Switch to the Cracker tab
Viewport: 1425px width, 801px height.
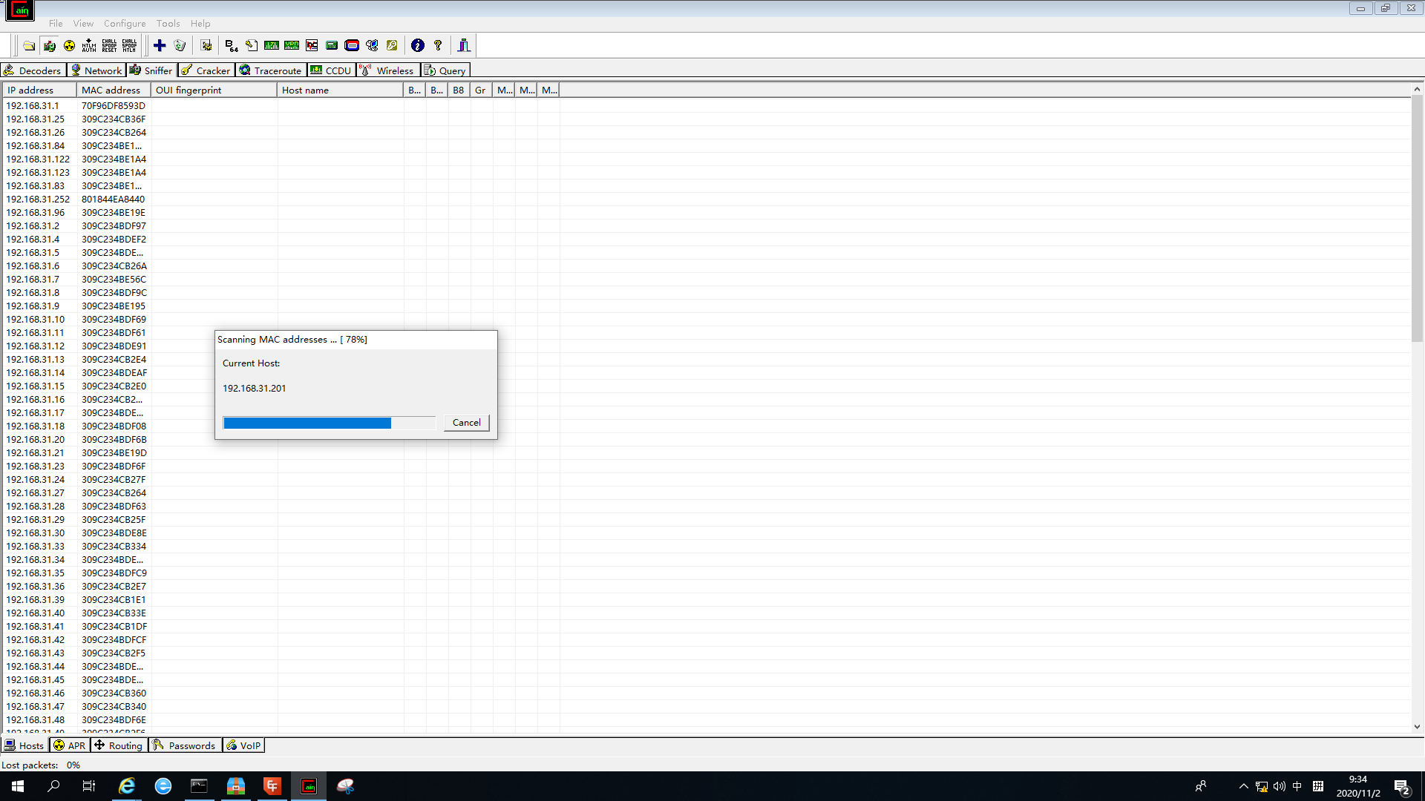(x=206, y=70)
